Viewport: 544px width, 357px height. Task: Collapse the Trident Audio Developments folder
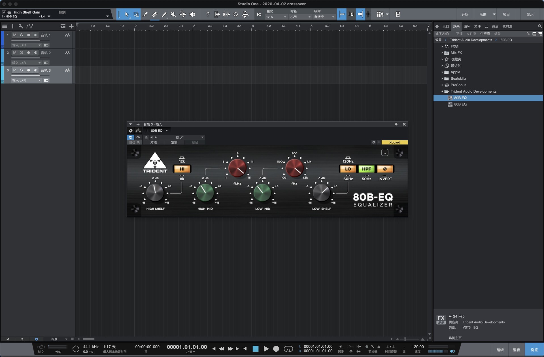[442, 92]
